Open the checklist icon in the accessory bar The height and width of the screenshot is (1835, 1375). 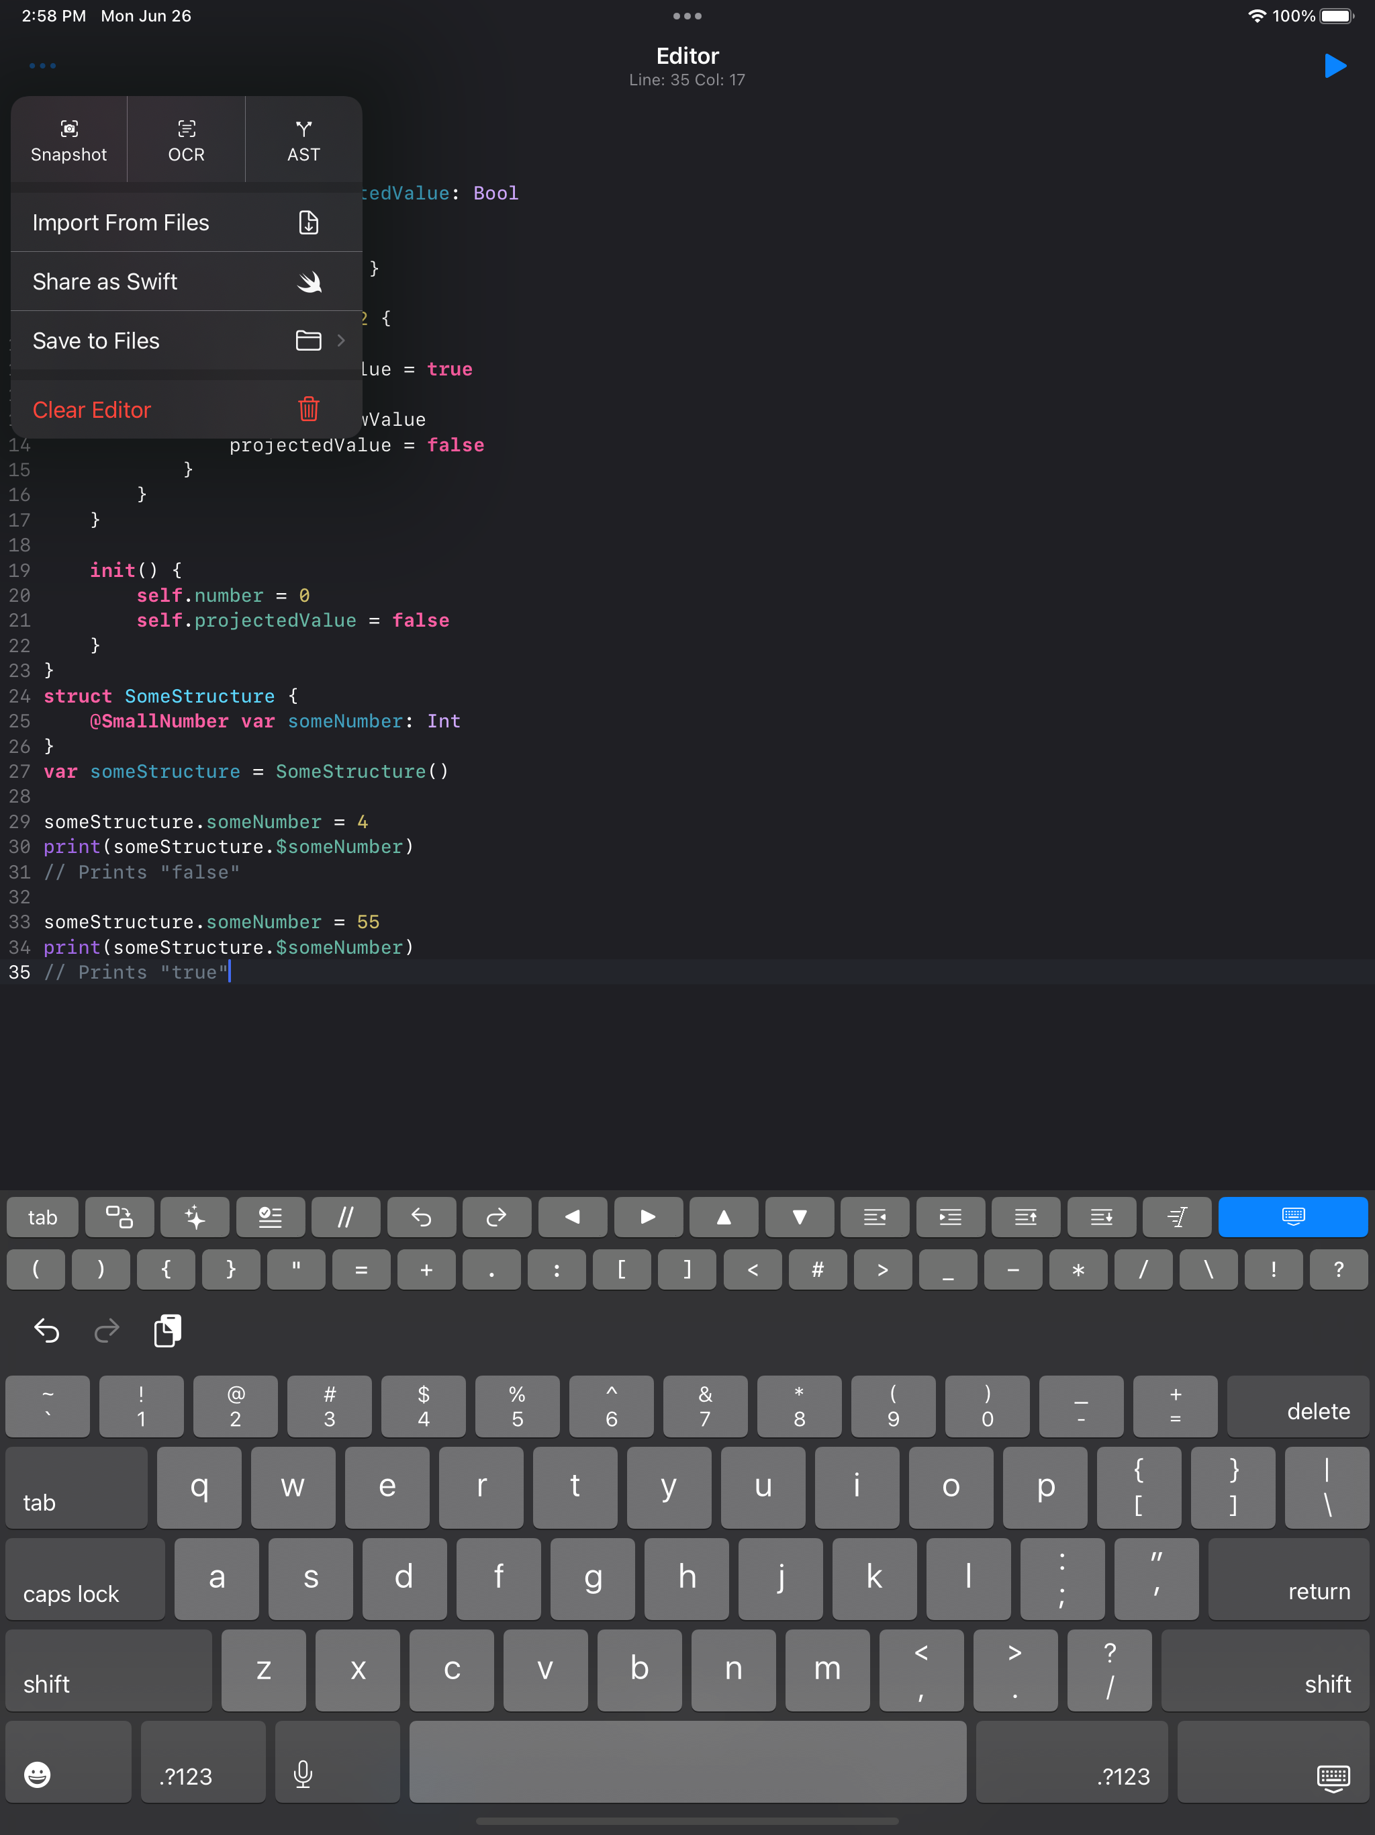[271, 1218]
